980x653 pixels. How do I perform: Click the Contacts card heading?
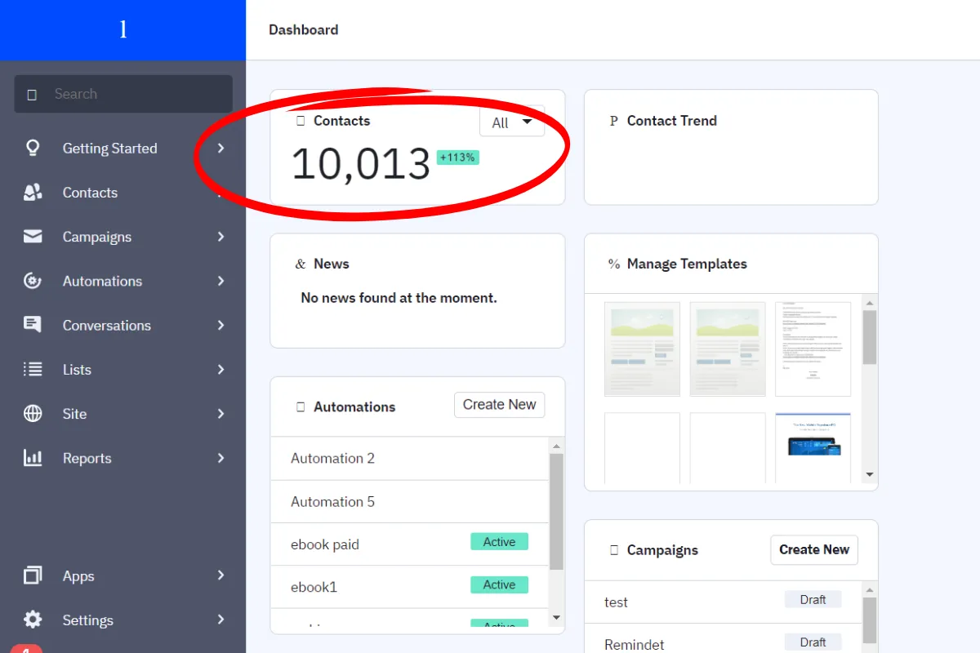(341, 121)
